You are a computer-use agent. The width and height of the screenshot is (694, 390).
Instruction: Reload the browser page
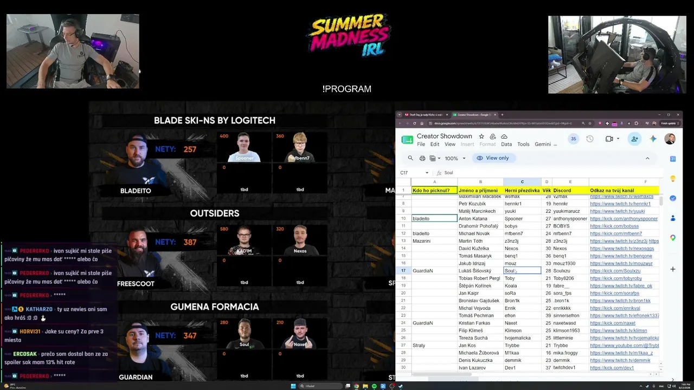415,123
